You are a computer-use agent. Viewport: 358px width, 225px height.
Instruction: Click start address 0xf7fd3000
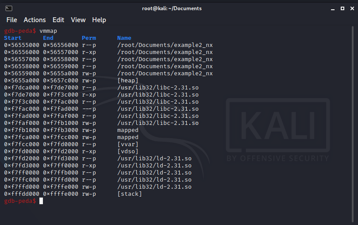(x=22, y=165)
